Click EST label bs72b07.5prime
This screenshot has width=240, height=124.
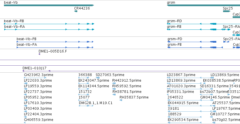pyautogui.click(x=214, y=92)
